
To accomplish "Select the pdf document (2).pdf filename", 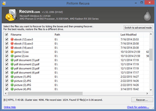I will (x=27, y=64).
